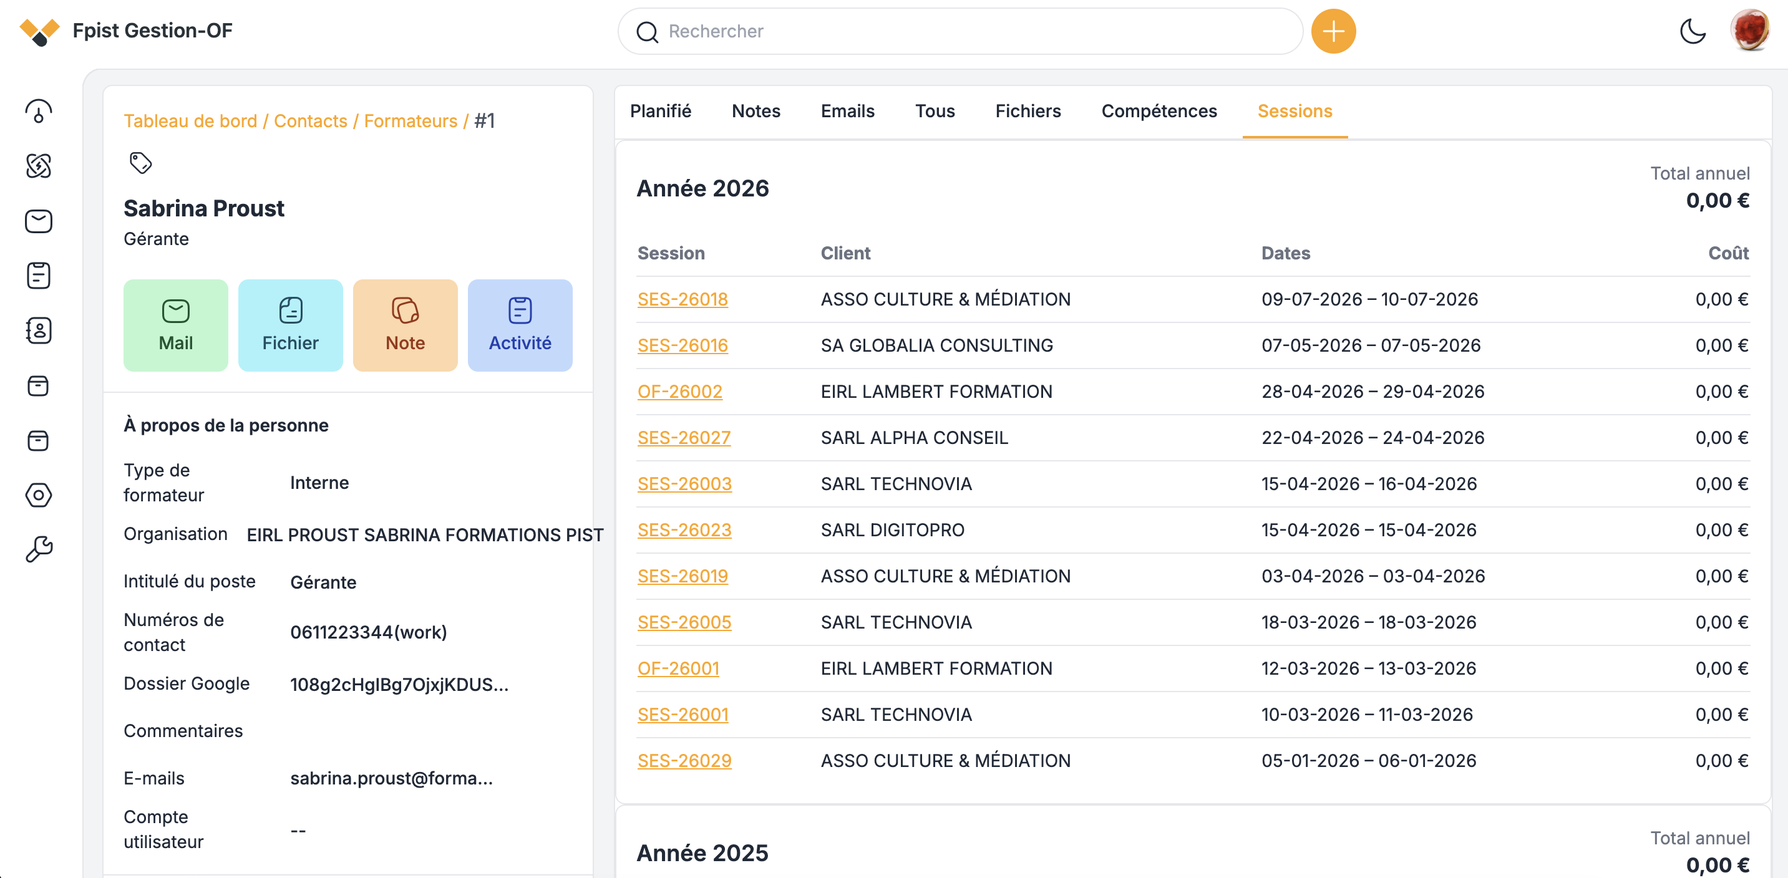Switch to the Emails tab
This screenshot has width=1788, height=878.
[x=847, y=111]
